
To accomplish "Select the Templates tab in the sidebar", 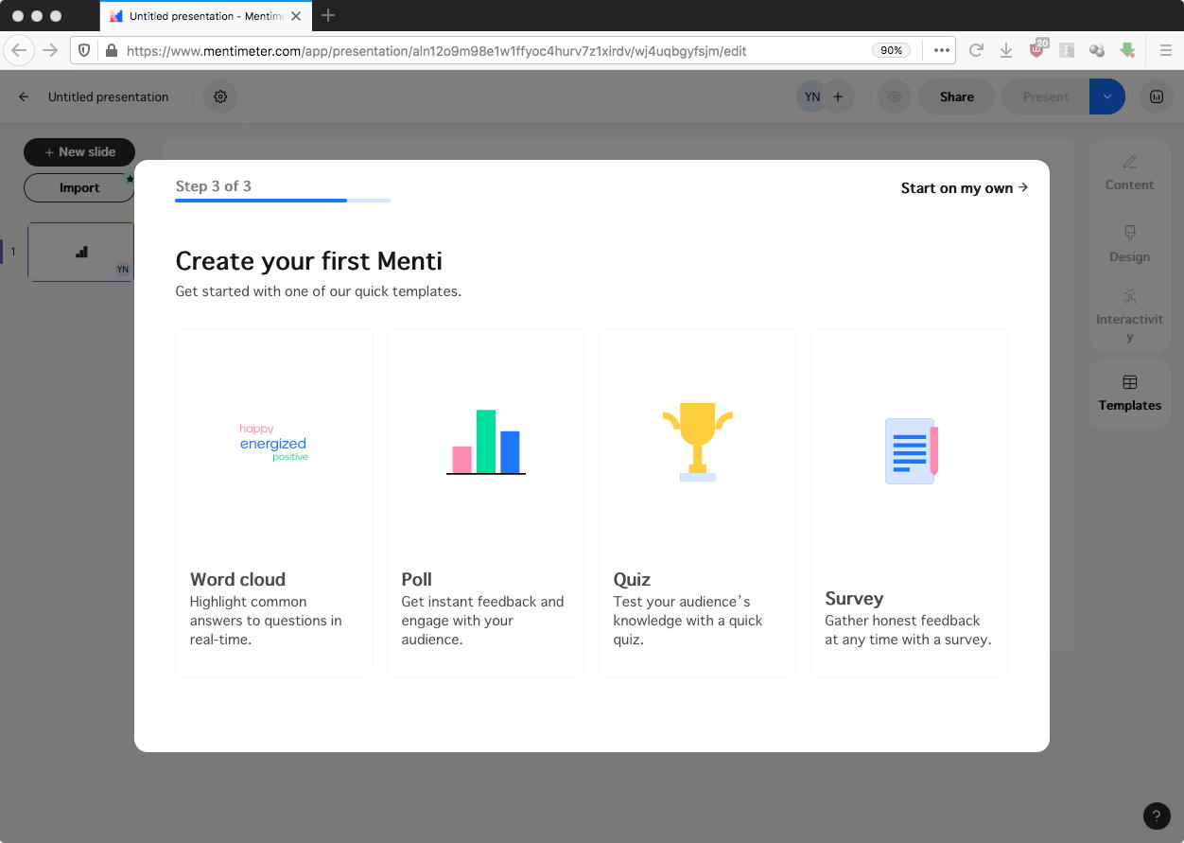I will 1129,394.
